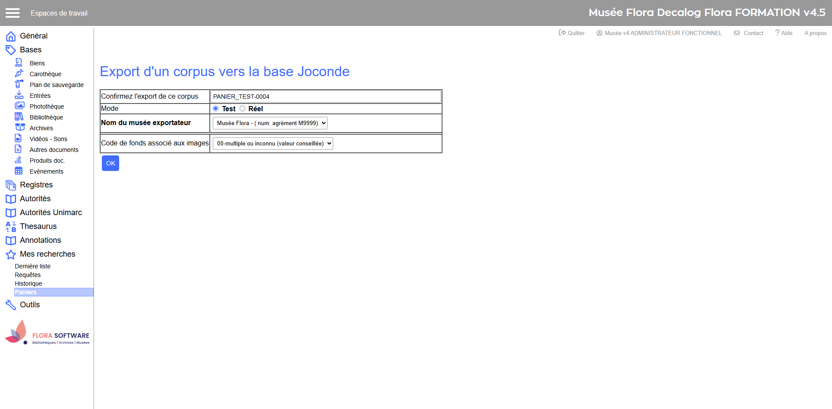Click the Bibliothèque books icon
The width and height of the screenshot is (832, 409).
19,116
